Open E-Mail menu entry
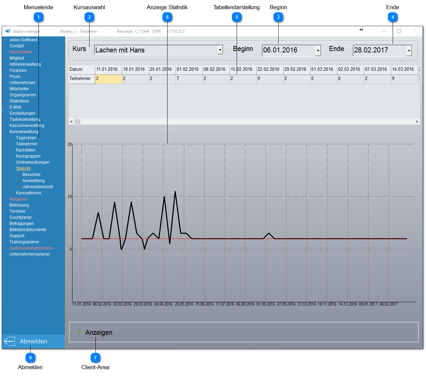426x376 pixels. click(15, 107)
